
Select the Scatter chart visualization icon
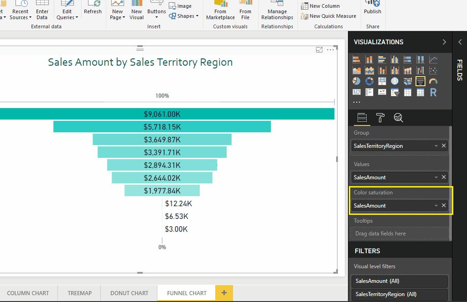tap(433, 70)
